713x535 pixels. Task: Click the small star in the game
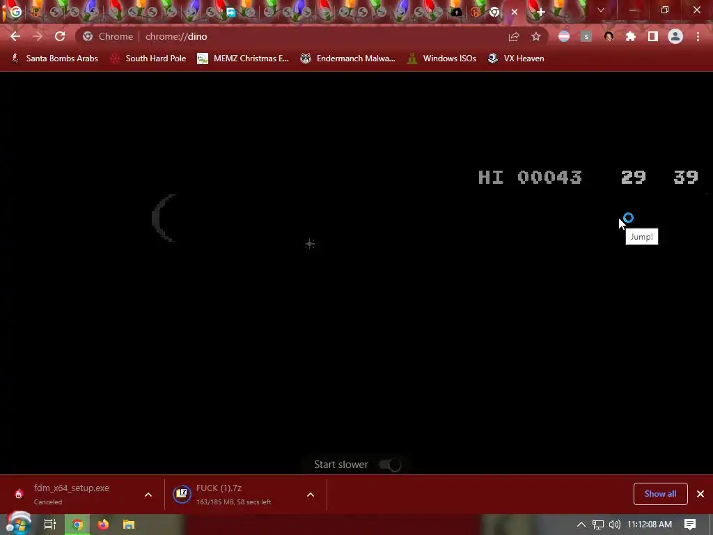[x=310, y=244]
